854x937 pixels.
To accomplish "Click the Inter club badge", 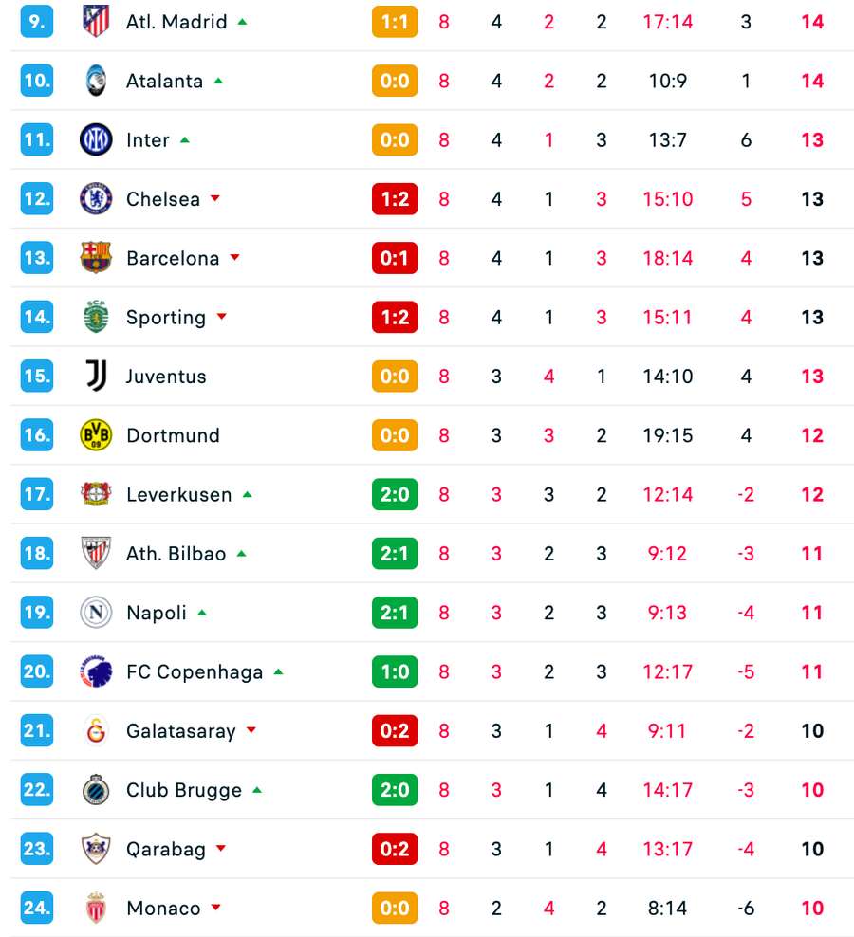I will click(96, 139).
